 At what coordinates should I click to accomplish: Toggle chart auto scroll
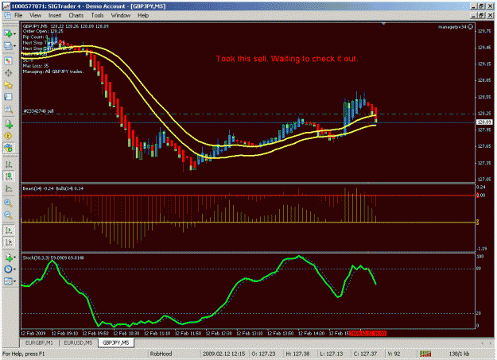point(8,230)
